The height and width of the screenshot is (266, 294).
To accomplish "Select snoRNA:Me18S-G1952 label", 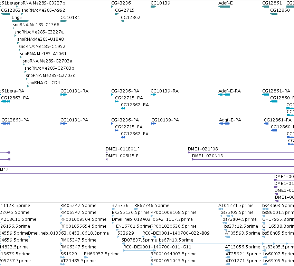I will pos(42,47).
